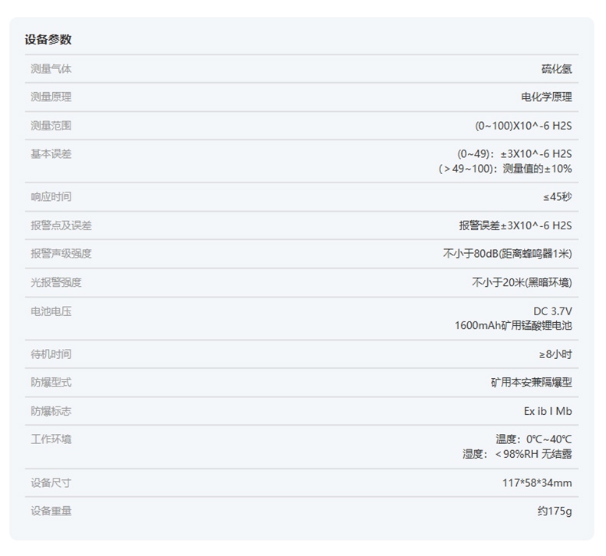Click the 基本误差 label
Image resolution: width=606 pixels, height=556 pixels.
click(x=51, y=154)
